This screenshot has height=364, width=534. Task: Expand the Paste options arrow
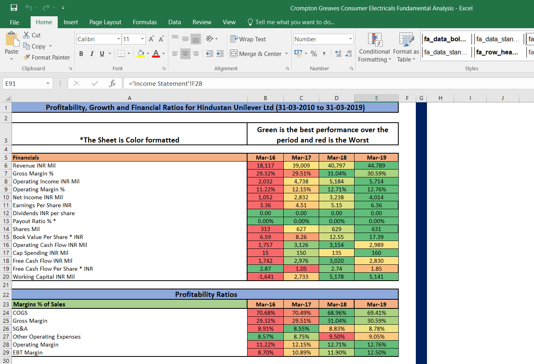click(12, 59)
